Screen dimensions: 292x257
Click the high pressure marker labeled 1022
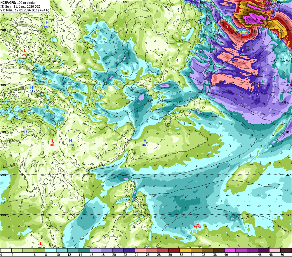pyautogui.click(x=145, y=143)
